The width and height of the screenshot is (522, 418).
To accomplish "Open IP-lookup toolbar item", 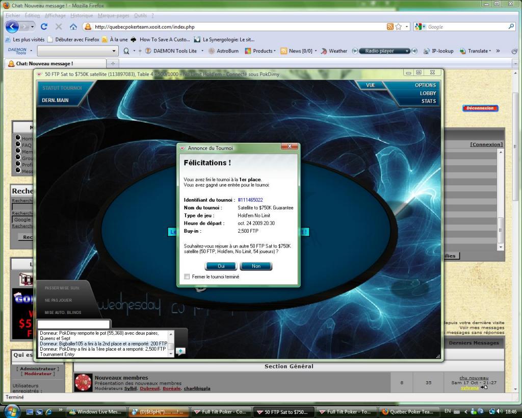I will 438,51.
